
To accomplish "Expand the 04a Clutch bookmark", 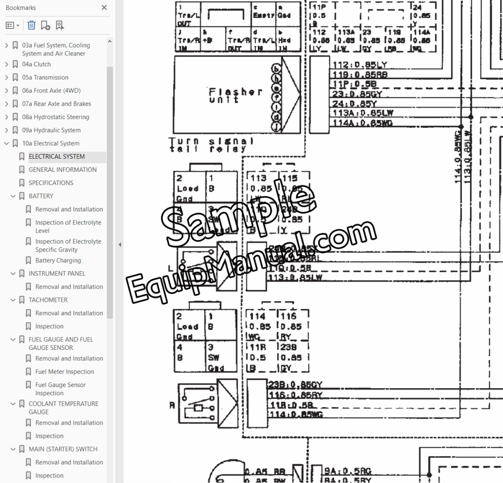I will 6,64.
